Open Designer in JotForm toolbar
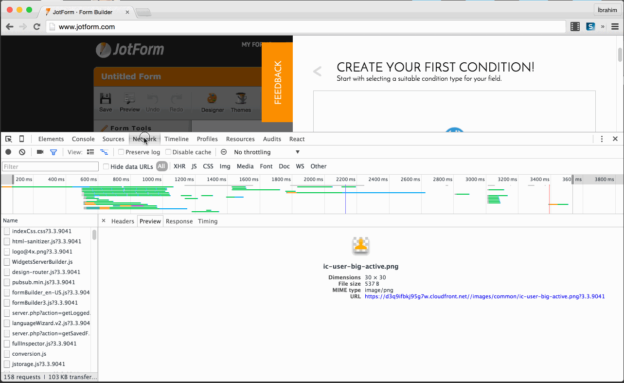Viewport: 624px width, 383px height. [213, 103]
